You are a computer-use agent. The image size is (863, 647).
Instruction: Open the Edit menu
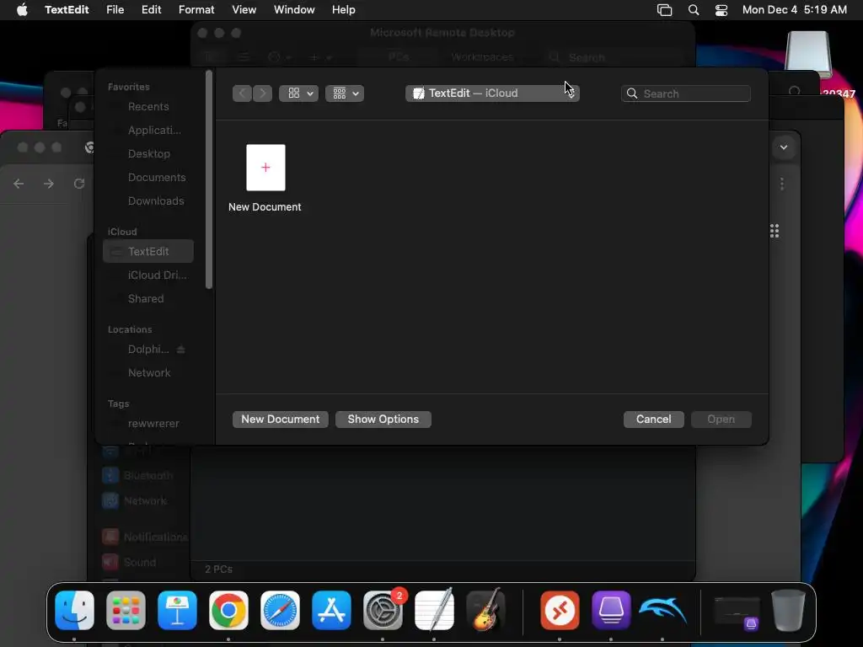(x=152, y=10)
